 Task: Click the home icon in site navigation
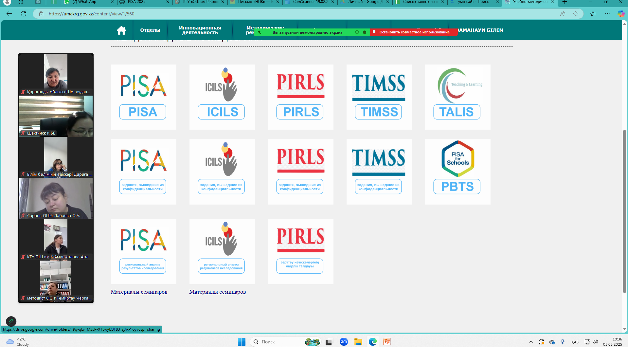click(121, 30)
